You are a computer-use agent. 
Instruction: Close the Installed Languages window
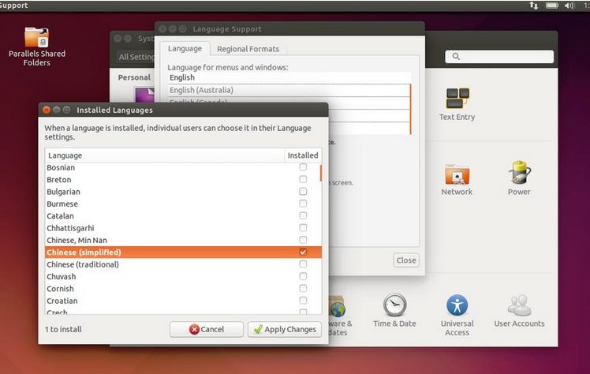pos(47,110)
